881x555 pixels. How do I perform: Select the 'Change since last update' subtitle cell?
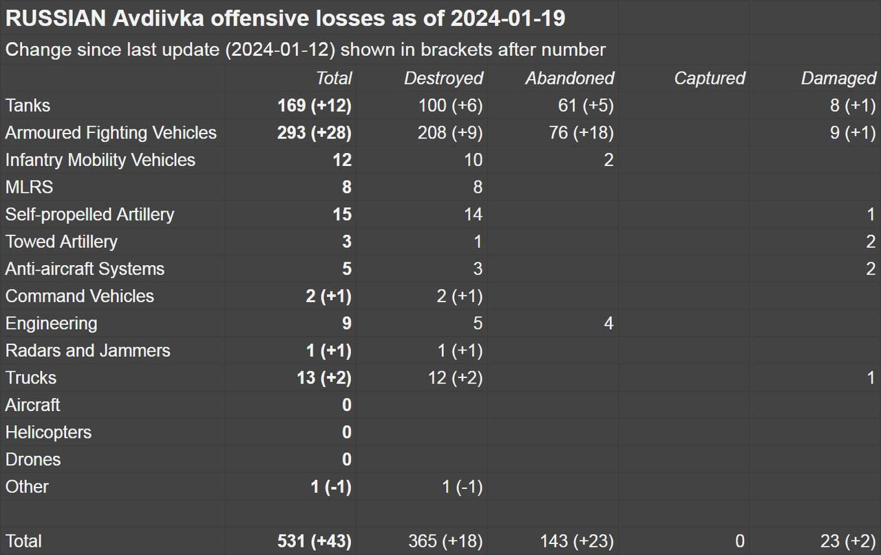point(306,50)
